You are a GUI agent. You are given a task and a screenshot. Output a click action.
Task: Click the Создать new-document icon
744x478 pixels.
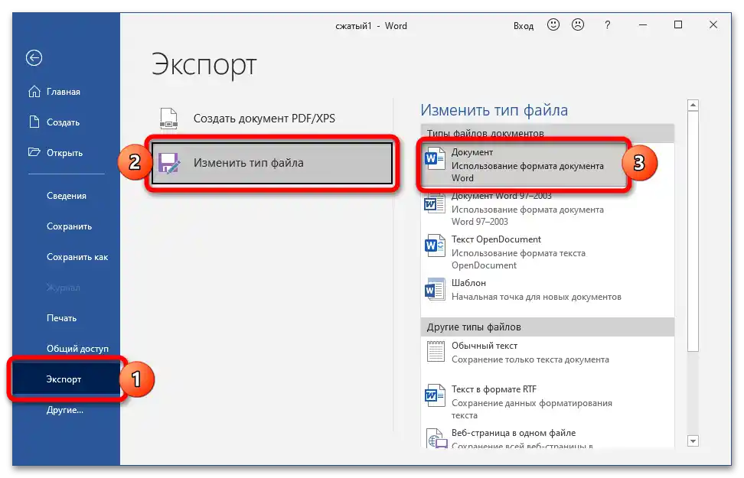pyautogui.click(x=34, y=122)
